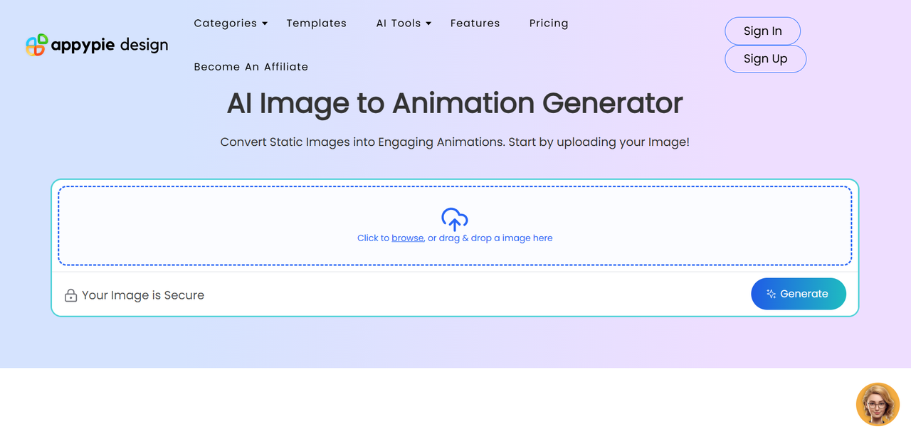Click the browse link to upload
Screen dimensions: 911x434
408,238
